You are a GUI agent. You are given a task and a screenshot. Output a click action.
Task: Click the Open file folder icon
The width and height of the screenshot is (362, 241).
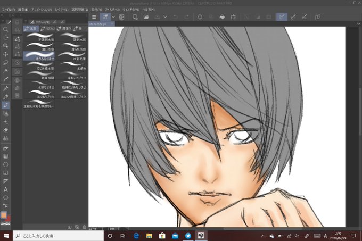coord(146,17)
